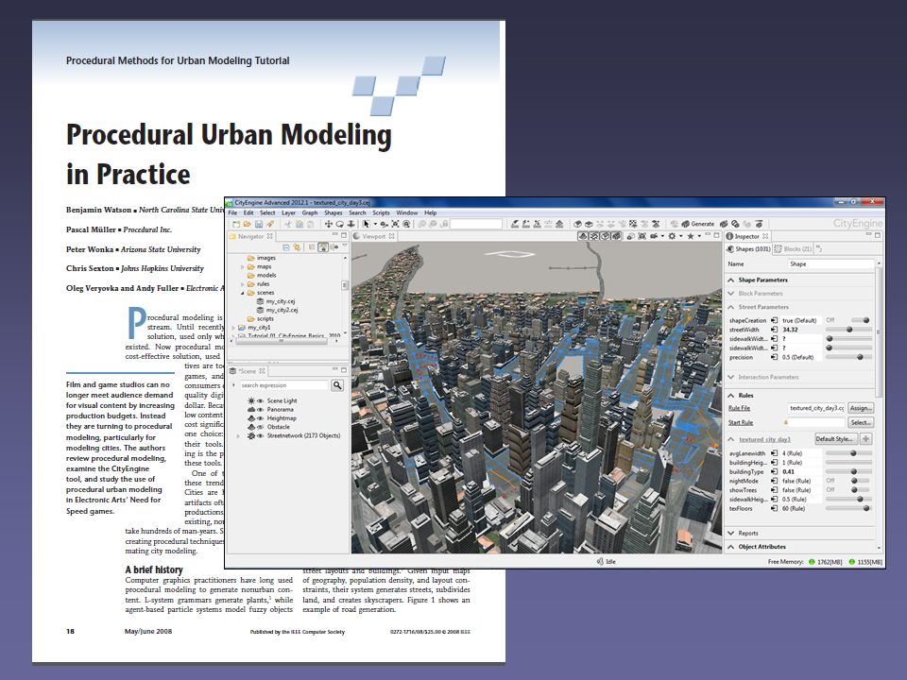The height and width of the screenshot is (680, 907).
Task: Toggle visibility eye of Scene Light
Action: (261, 400)
